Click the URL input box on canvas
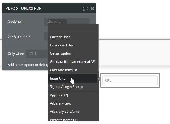This screenshot has width=170, height=124. click(130, 81)
